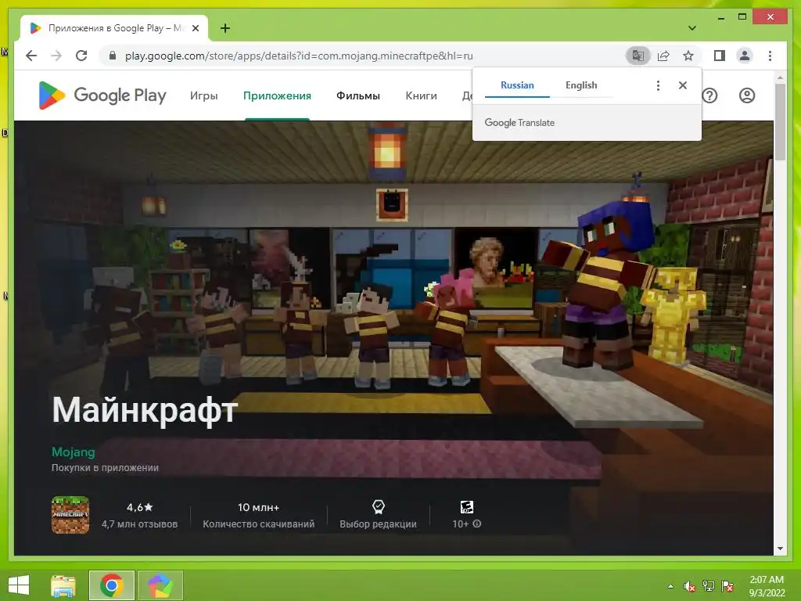
Task: Click the Майнкрафт title
Action: [145, 410]
